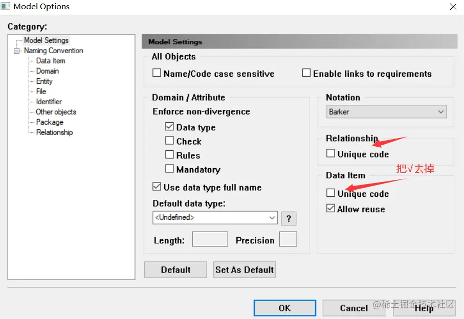Select Naming Convention category

(x=53, y=51)
